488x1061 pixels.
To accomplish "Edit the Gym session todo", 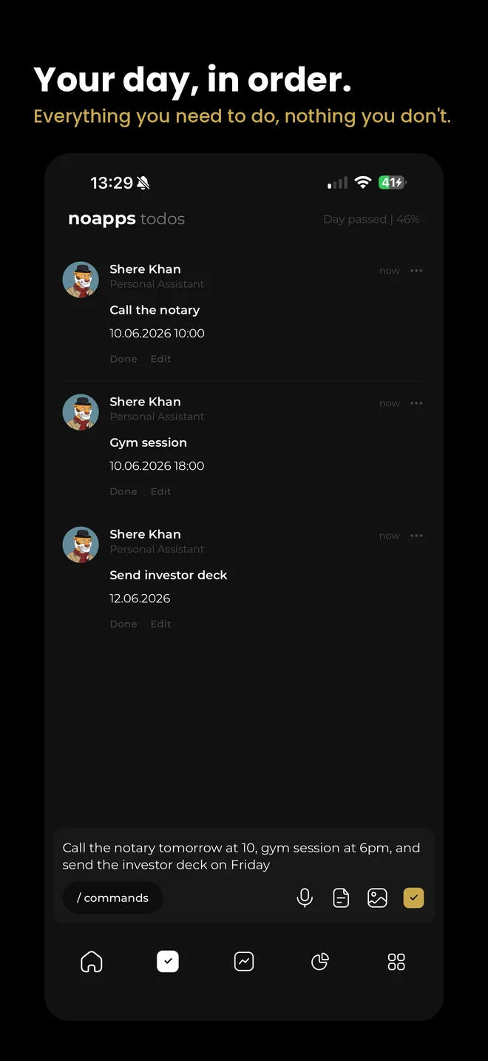I will pyautogui.click(x=160, y=491).
